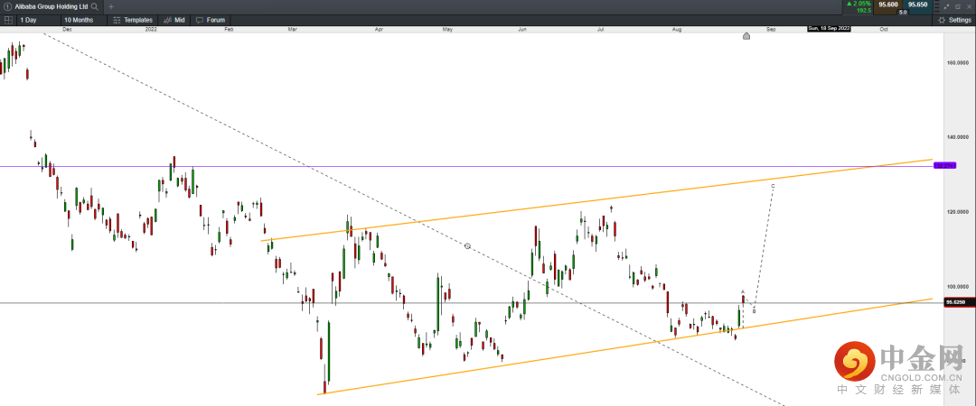
Task: Click the drag handle lines beside buy price
Action: point(937,6)
